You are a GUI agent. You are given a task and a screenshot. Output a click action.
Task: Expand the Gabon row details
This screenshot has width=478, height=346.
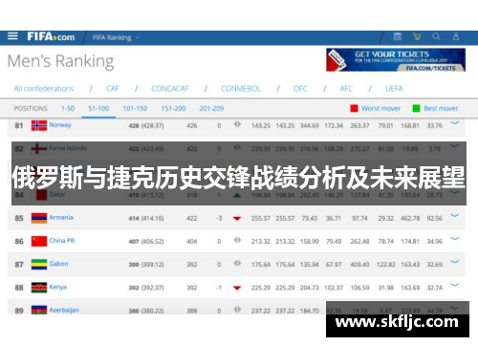pyautogui.click(x=455, y=262)
